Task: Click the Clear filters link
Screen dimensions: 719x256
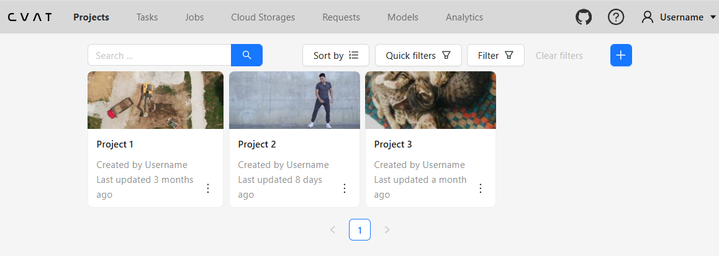Action: (x=559, y=56)
